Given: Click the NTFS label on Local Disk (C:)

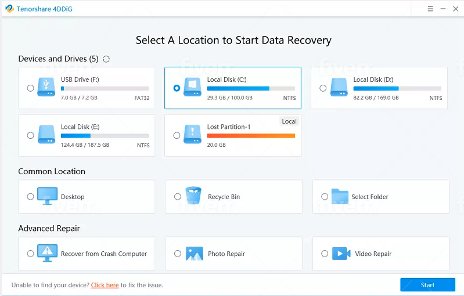Looking at the screenshot, I should point(289,98).
